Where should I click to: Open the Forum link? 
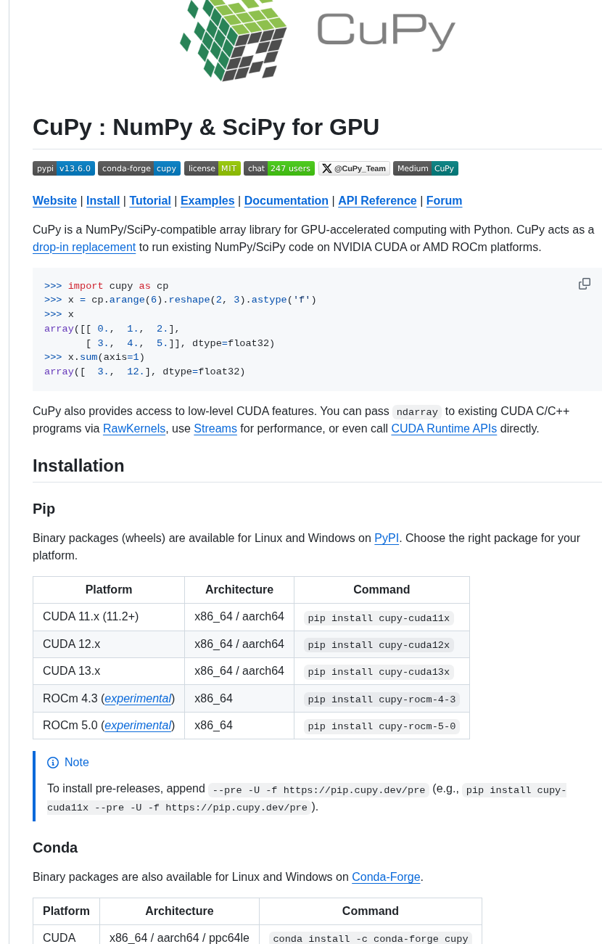pyautogui.click(x=444, y=201)
